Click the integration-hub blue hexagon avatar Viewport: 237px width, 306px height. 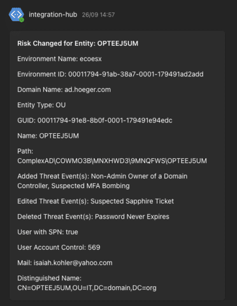point(17,15)
